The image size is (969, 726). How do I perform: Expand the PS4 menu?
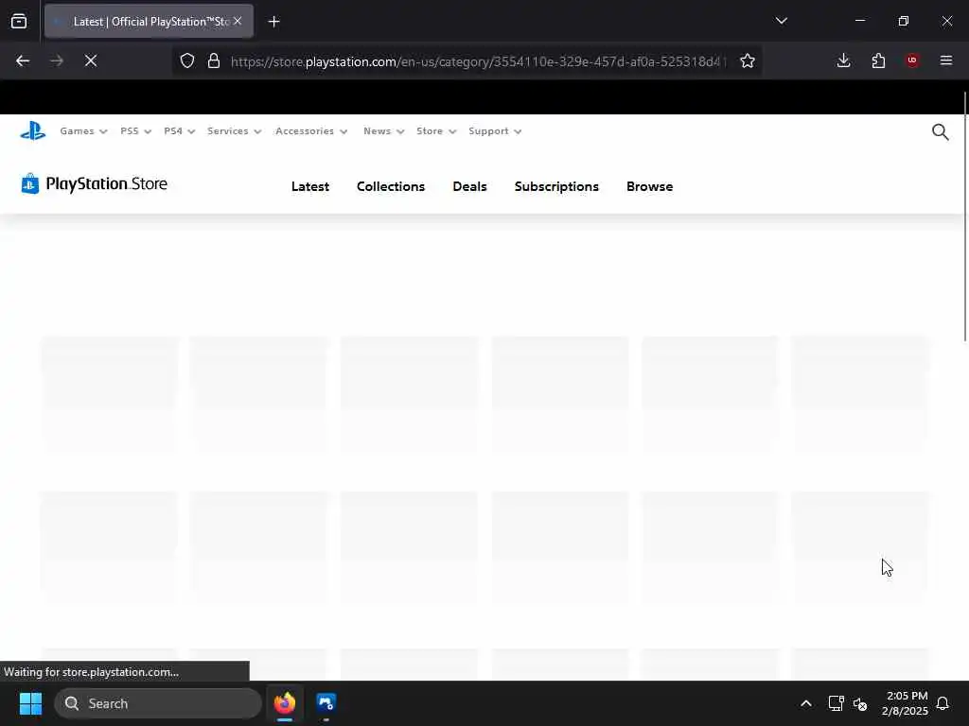pos(179,130)
